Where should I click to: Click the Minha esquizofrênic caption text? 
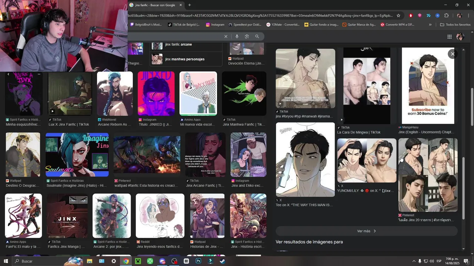pyautogui.click(x=23, y=125)
